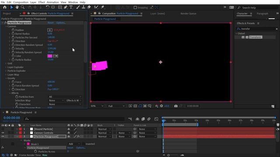Hide the Particle Playground layer in timeline

click(x=3, y=137)
